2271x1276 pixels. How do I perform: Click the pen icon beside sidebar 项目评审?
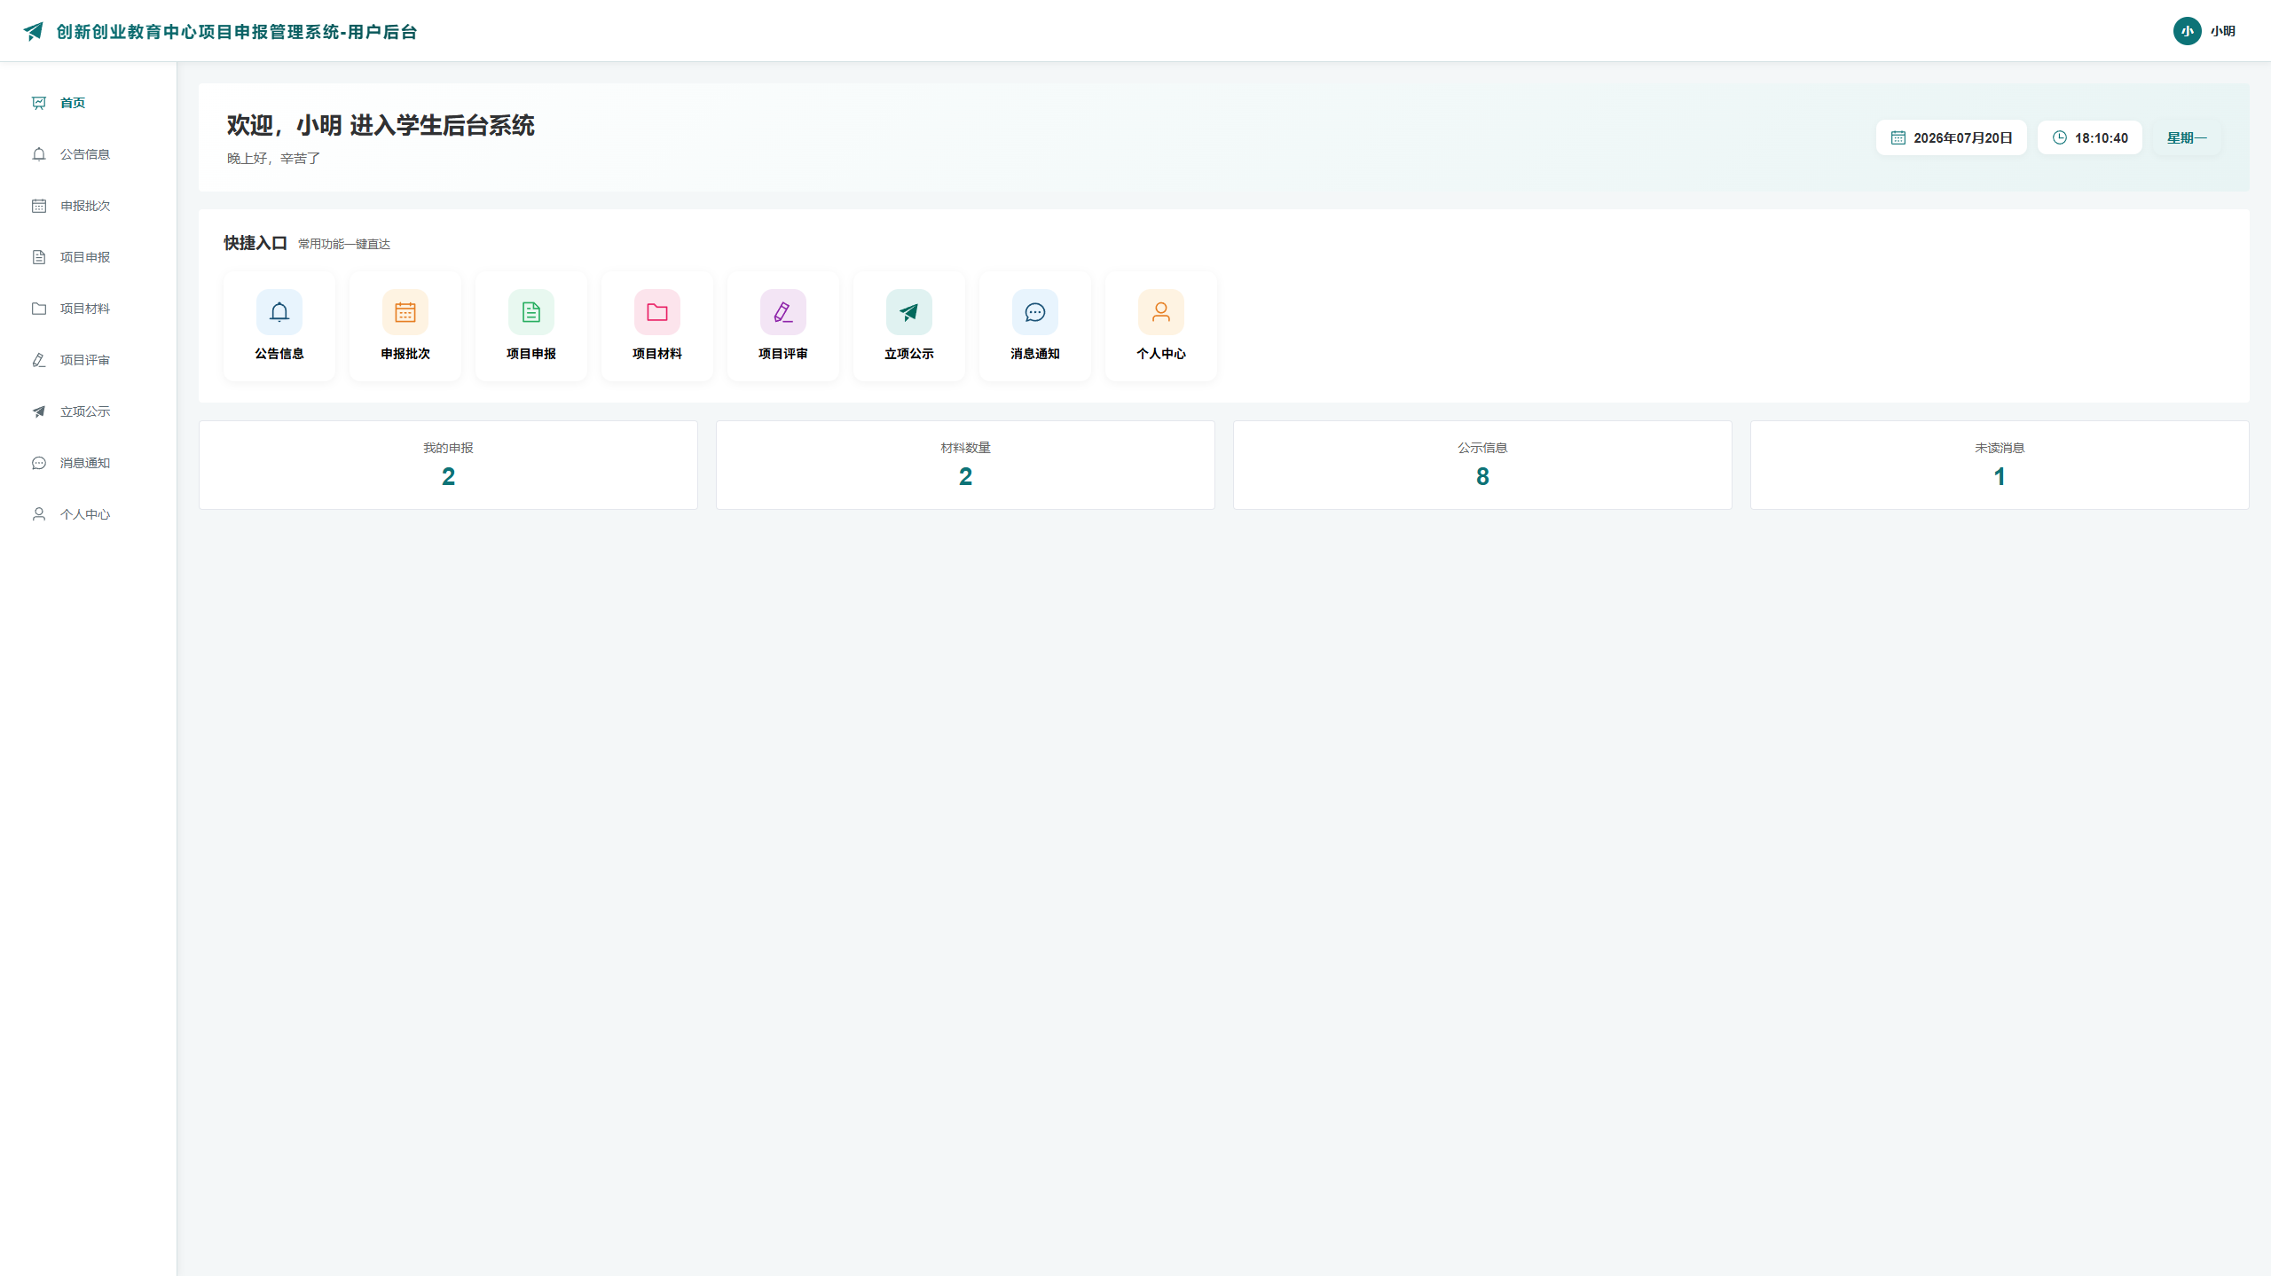pos(39,360)
